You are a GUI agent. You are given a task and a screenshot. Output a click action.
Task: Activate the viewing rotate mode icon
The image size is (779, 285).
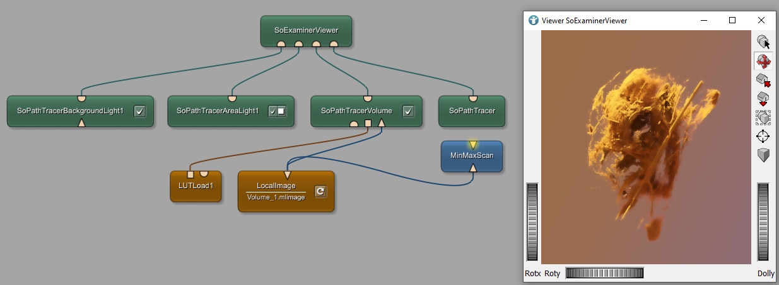(x=763, y=61)
